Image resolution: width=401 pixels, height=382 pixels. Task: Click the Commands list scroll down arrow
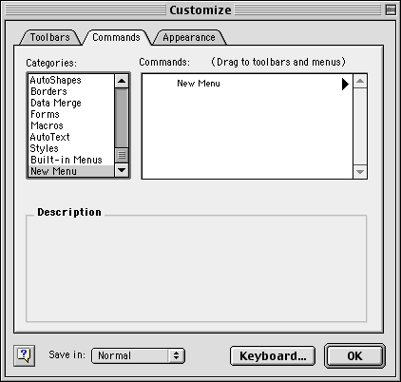click(x=360, y=172)
